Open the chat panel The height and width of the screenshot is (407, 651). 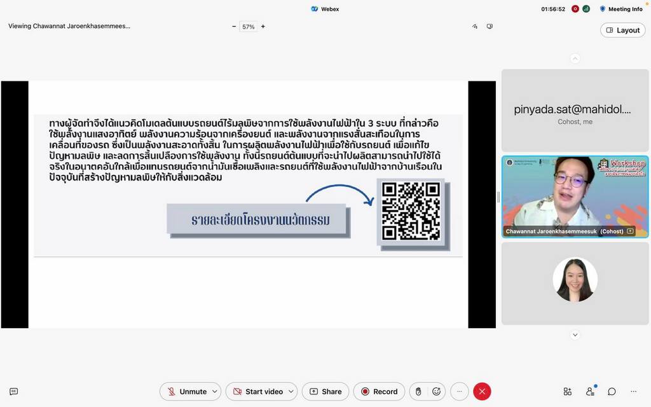coord(612,392)
